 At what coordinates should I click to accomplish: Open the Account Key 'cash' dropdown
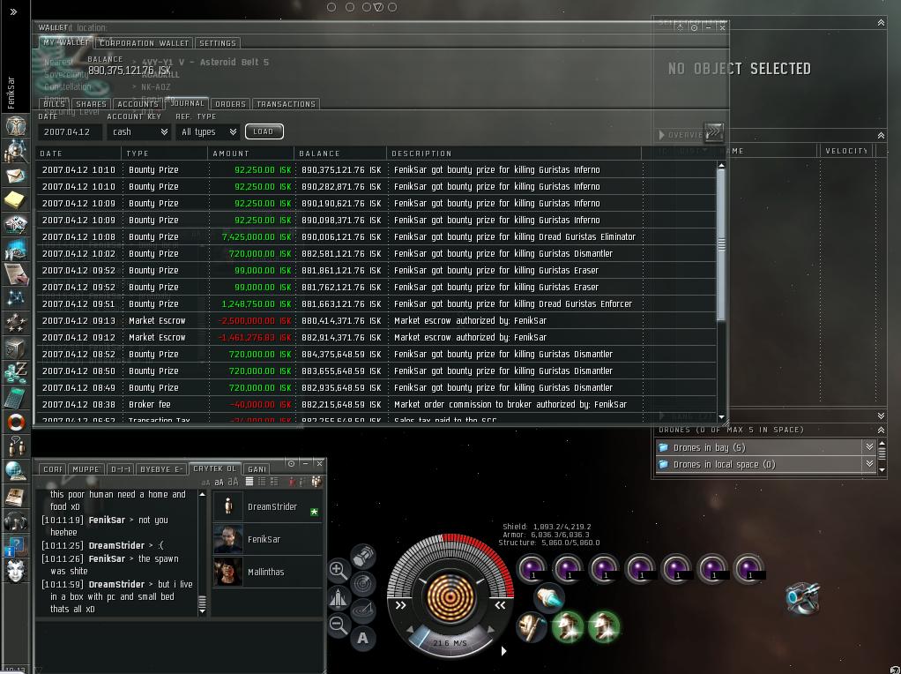click(x=139, y=131)
